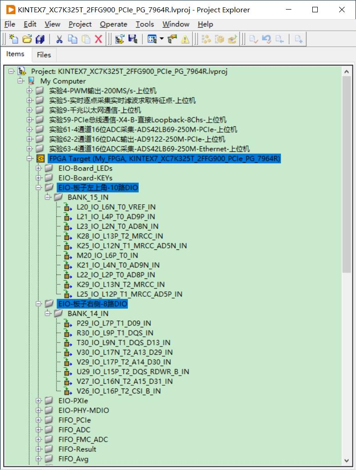Click the New Project toolbar icon
The image size is (356, 470).
click(14, 39)
